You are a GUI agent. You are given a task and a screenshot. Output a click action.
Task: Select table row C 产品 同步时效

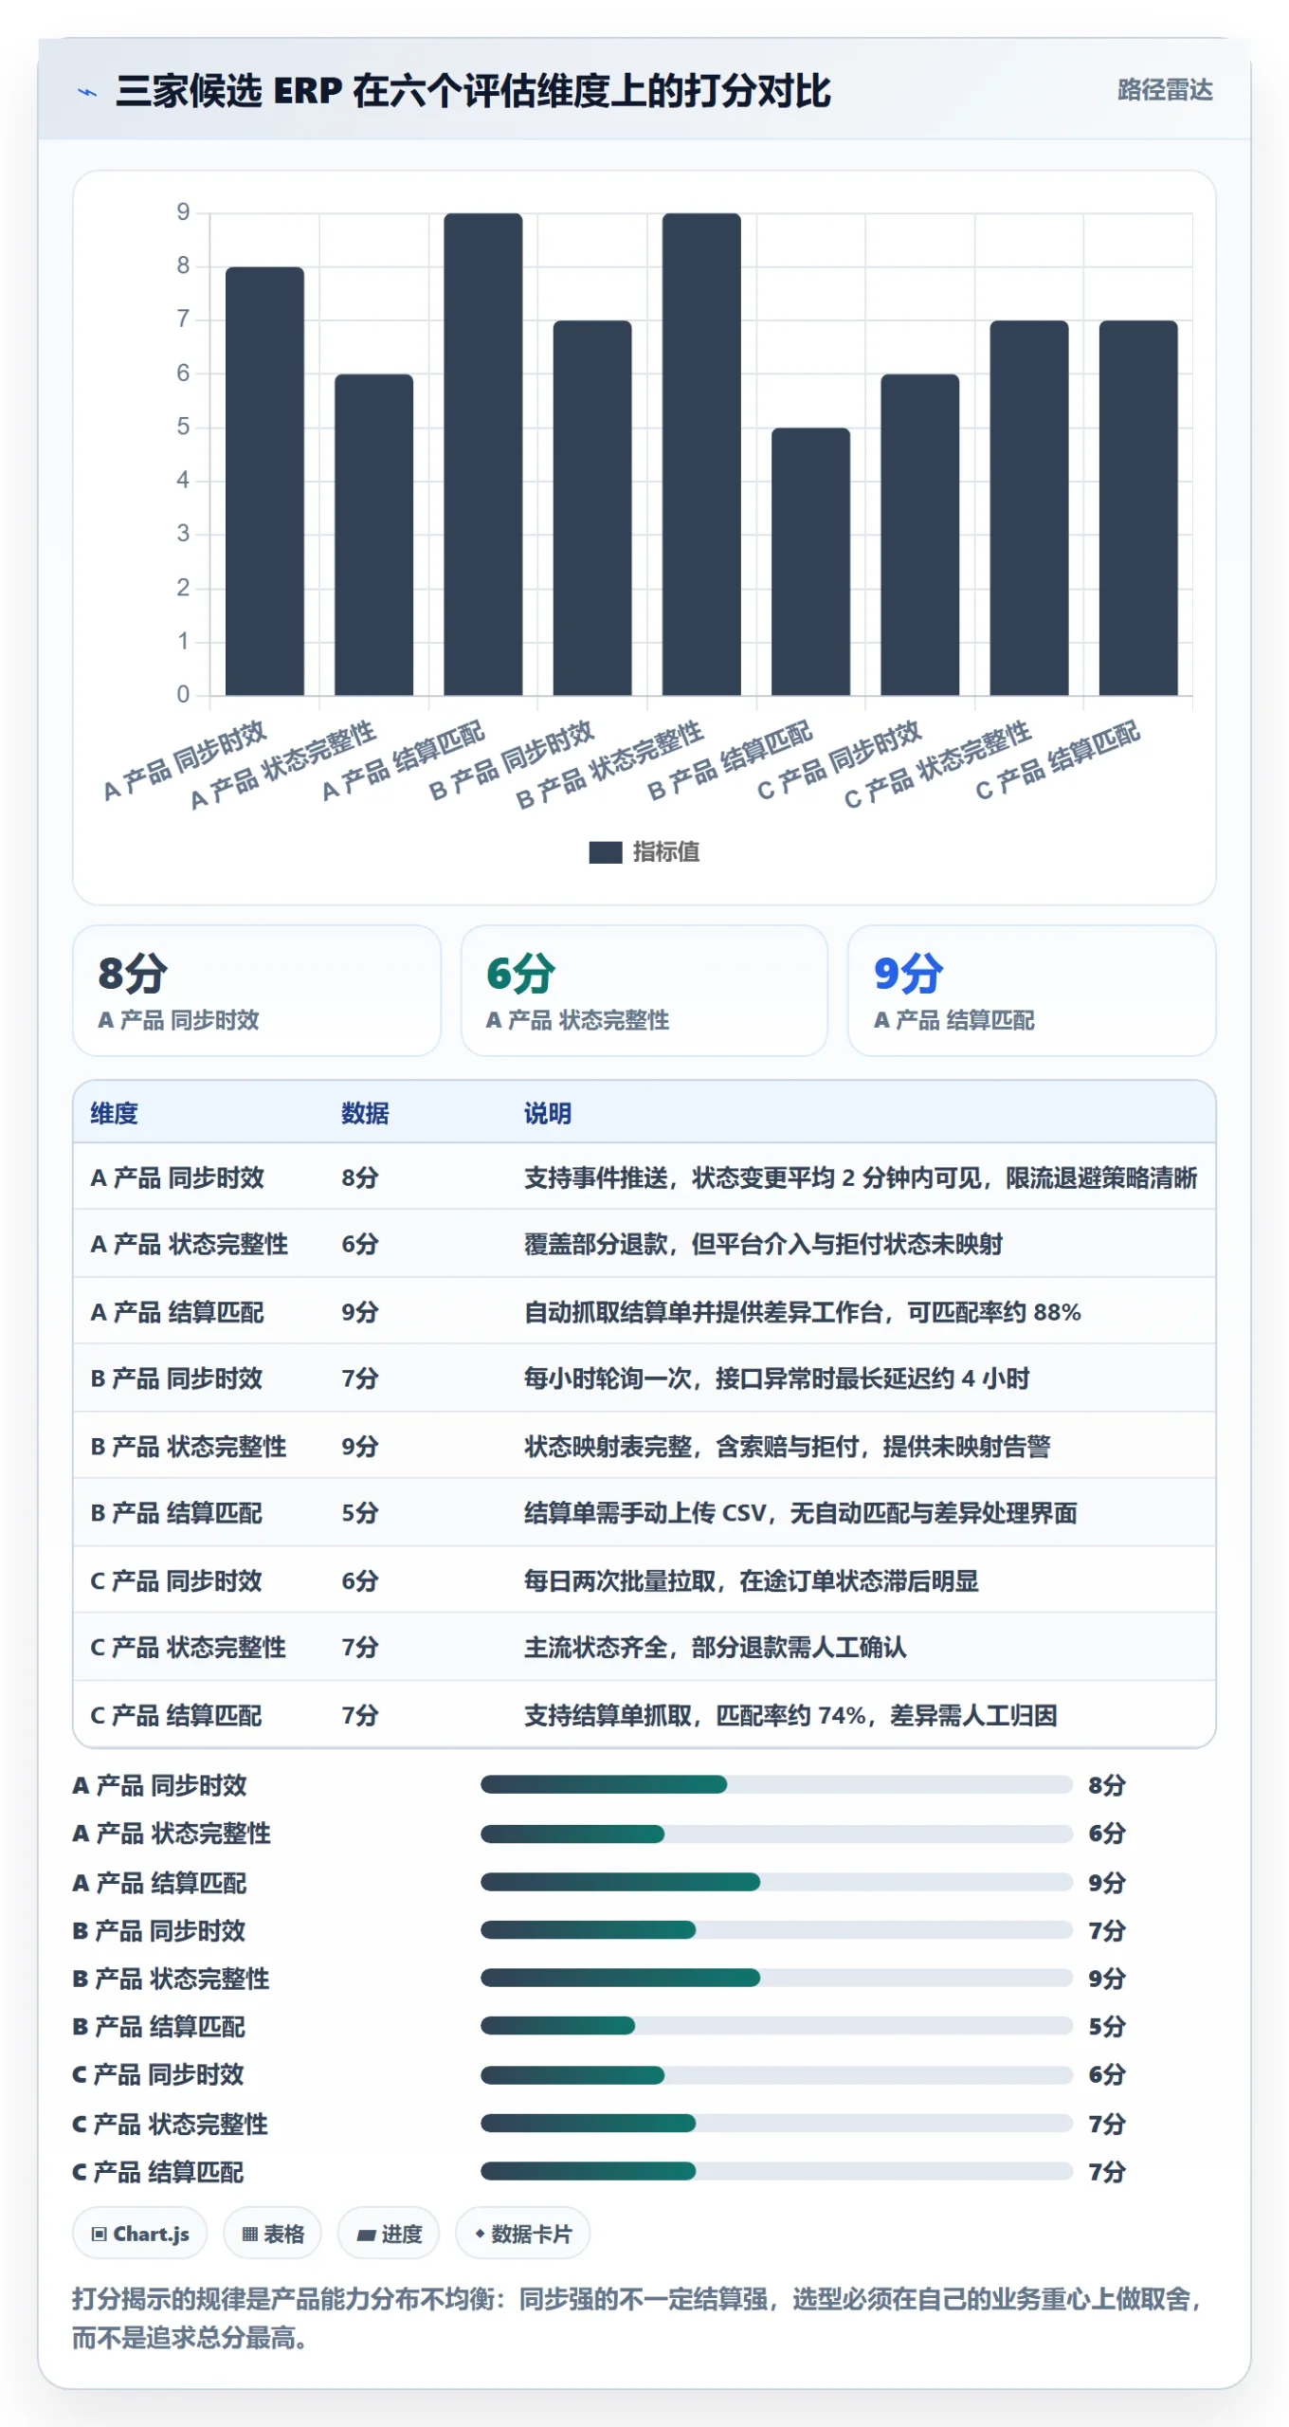644,1580
